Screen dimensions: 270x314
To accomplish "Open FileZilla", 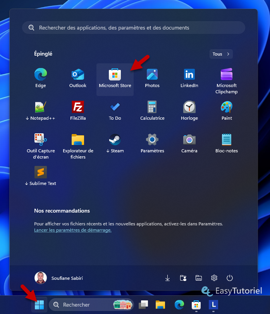I will click(x=78, y=111).
